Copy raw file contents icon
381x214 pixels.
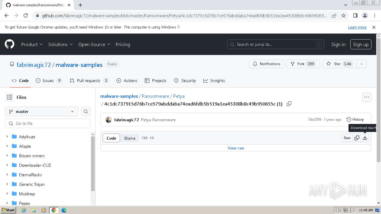[x=357, y=138]
